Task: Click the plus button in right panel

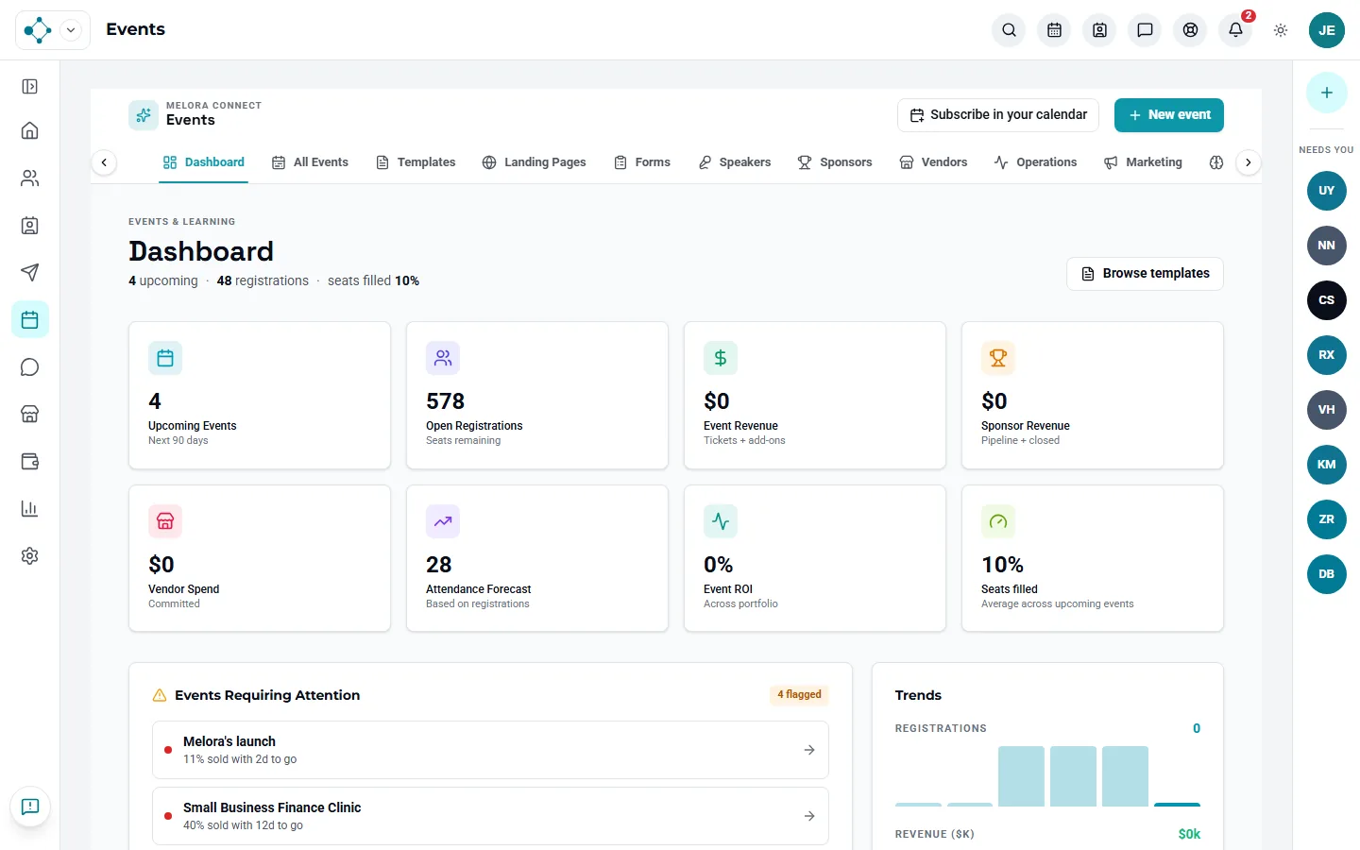Action: click(x=1326, y=93)
